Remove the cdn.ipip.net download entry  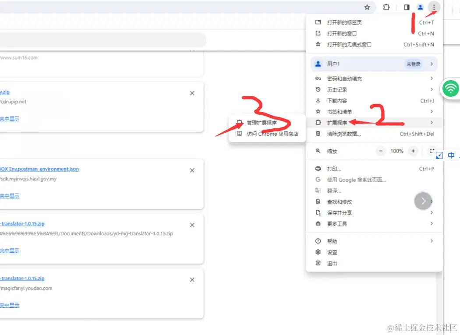(x=192, y=93)
